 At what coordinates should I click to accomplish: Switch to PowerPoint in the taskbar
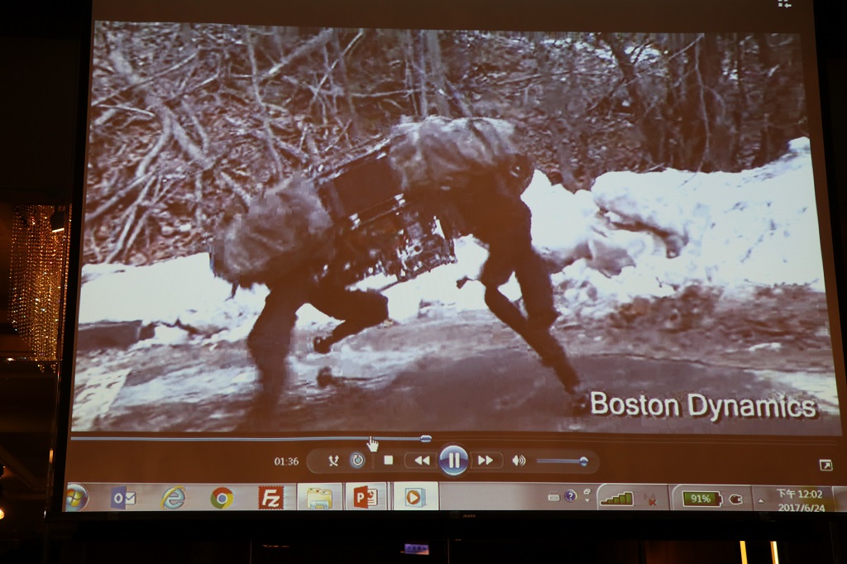[x=366, y=498]
